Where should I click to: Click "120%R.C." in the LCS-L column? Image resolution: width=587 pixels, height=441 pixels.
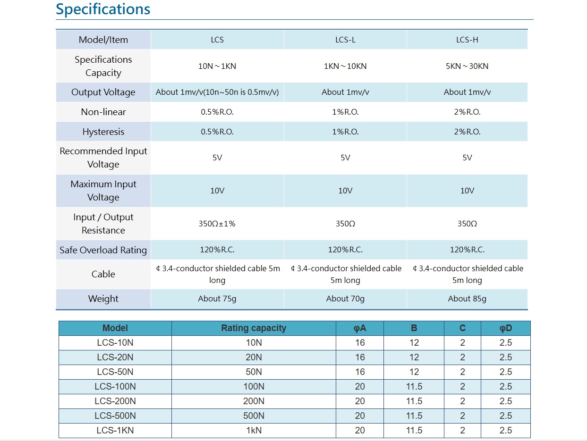coord(345,250)
